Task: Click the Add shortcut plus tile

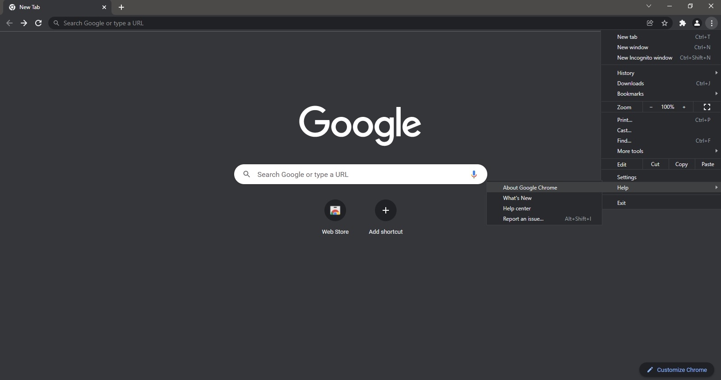Action: (386, 217)
